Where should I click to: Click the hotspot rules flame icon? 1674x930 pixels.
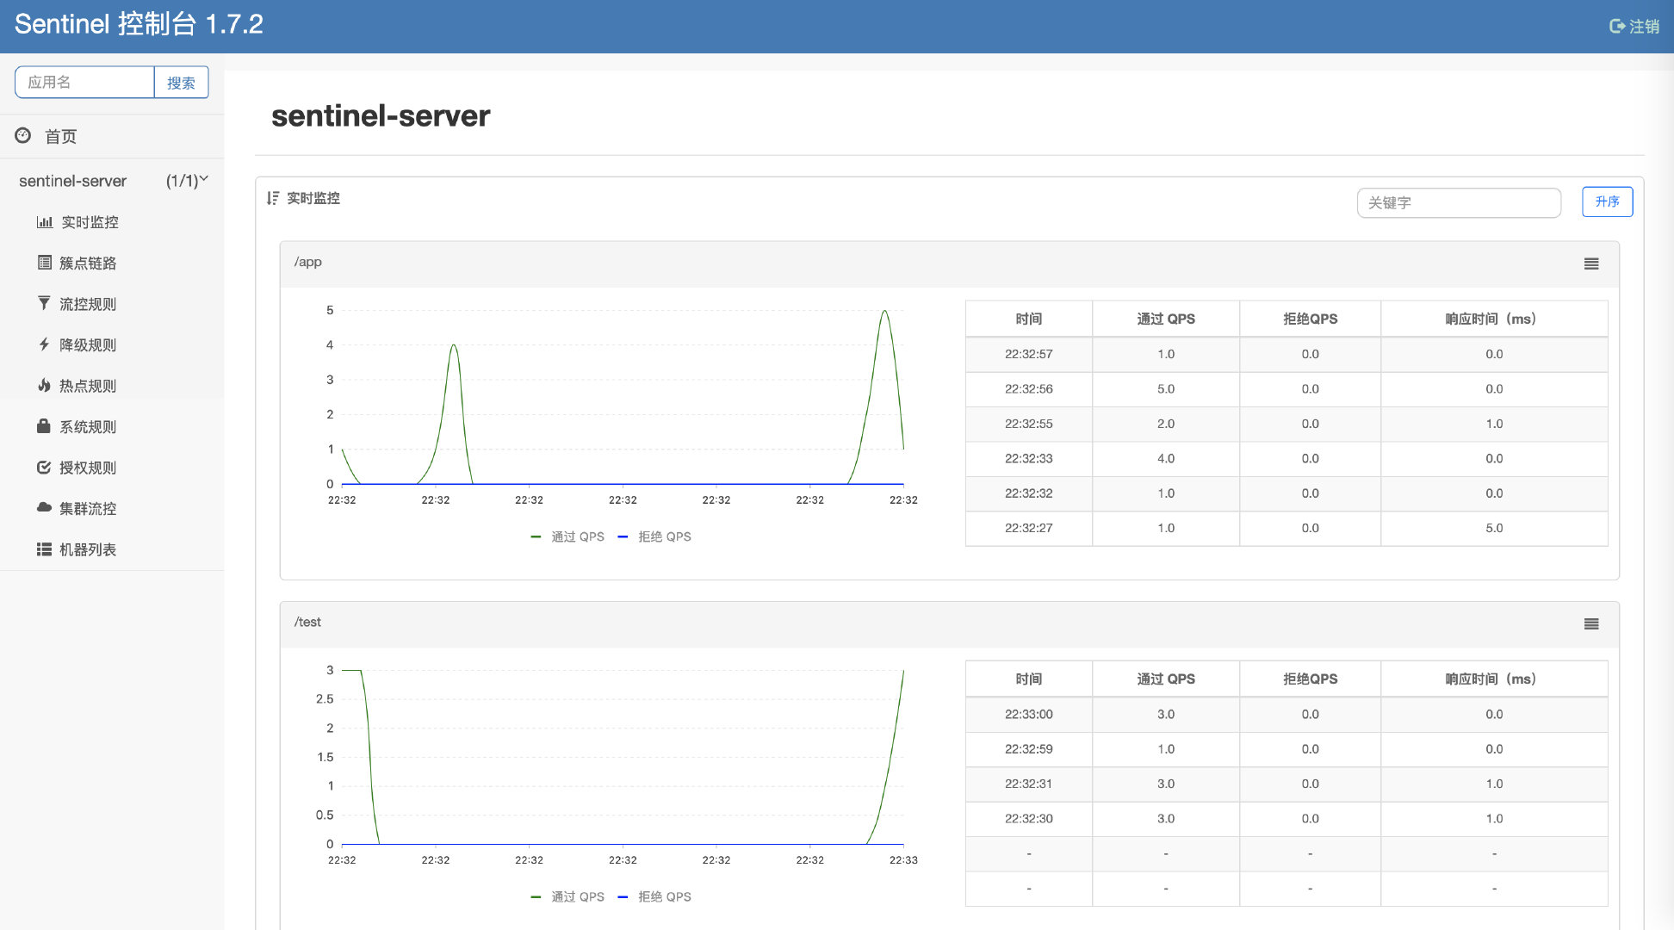coord(44,385)
